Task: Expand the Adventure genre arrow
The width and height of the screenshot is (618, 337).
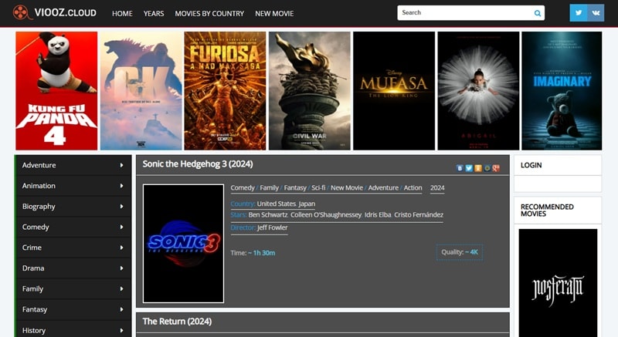Action: (x=121, y=165)
